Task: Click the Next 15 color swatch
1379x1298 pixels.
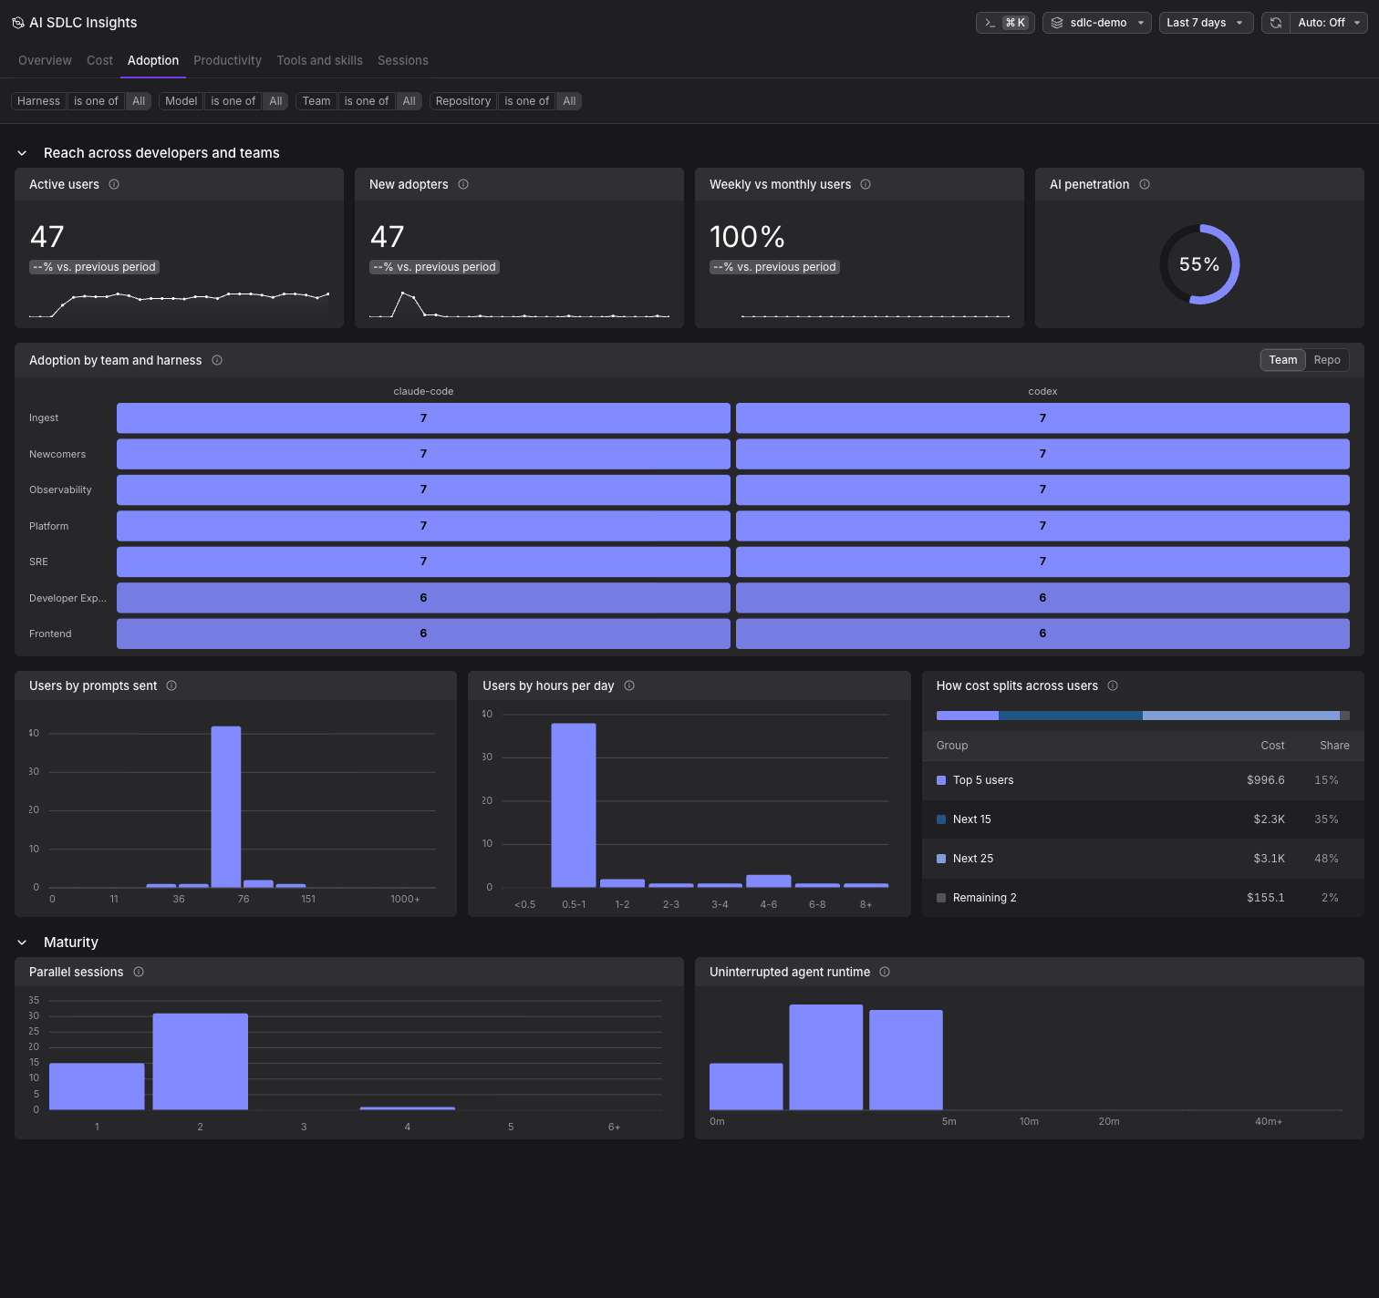Action: pyautogui.click(x=941, y=819)
